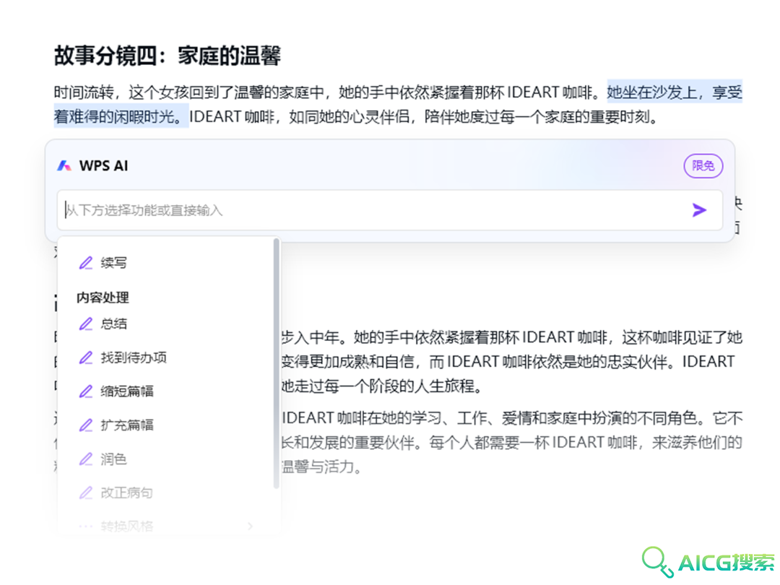Click the 限免 badge
Viewport: 780px width, 585px height.
[x=703, y=165]
